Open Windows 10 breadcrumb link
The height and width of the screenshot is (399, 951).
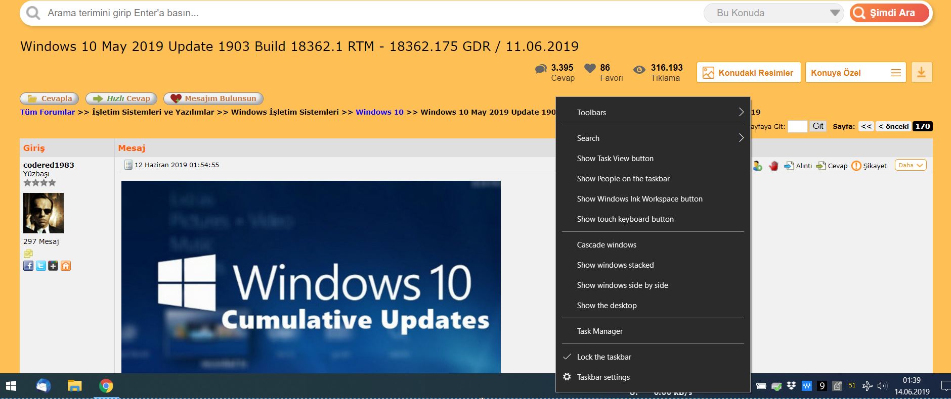[379, 112]
